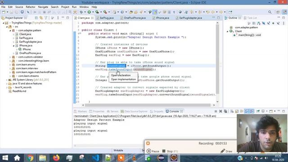Click the Project Explorer filter funnel icon
The width and height of the screenshot is (288, 162).
pos(46,18)
